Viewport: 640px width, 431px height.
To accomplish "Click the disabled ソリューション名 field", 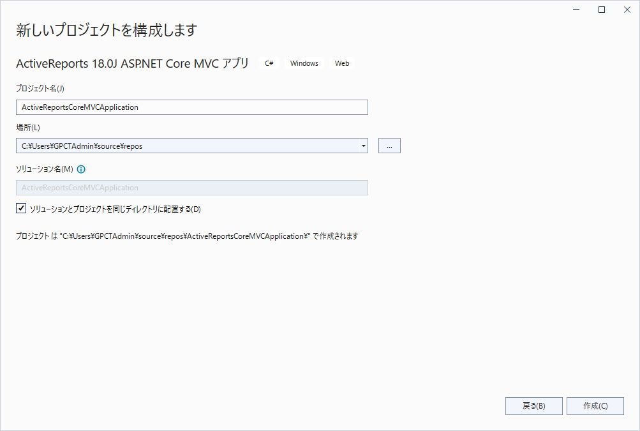I will 192,188.
